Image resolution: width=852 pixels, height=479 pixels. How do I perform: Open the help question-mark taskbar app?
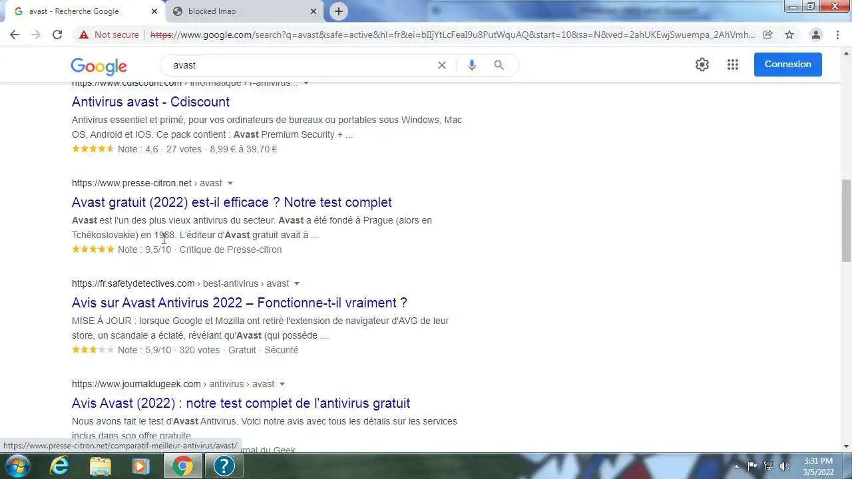pyautogui.click(x=224, y=466)
